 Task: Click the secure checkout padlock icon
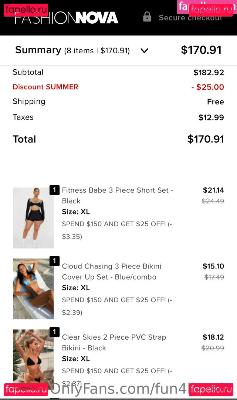click(147, 17)
